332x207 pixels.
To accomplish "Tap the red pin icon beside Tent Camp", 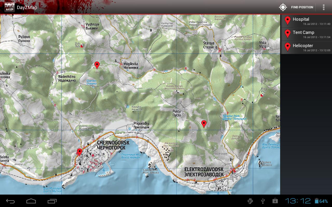I will (x=287, y=34).
